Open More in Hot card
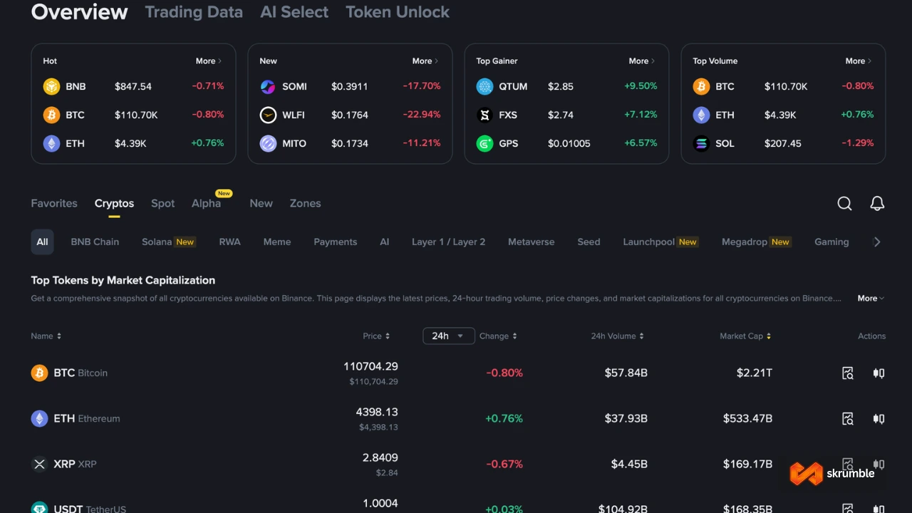The height and width of the screenshot is (513, 912). 209,61
